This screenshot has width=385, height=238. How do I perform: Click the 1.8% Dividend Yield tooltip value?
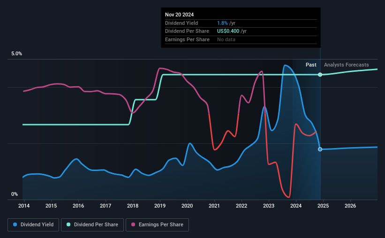[222, 23]
